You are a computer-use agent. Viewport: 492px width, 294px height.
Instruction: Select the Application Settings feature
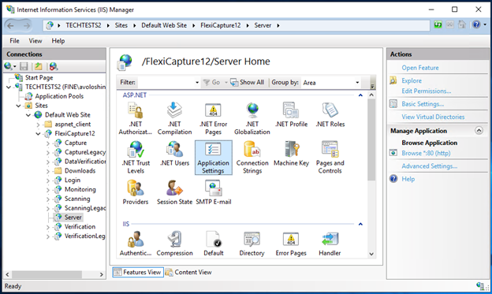tap(214, 157)
